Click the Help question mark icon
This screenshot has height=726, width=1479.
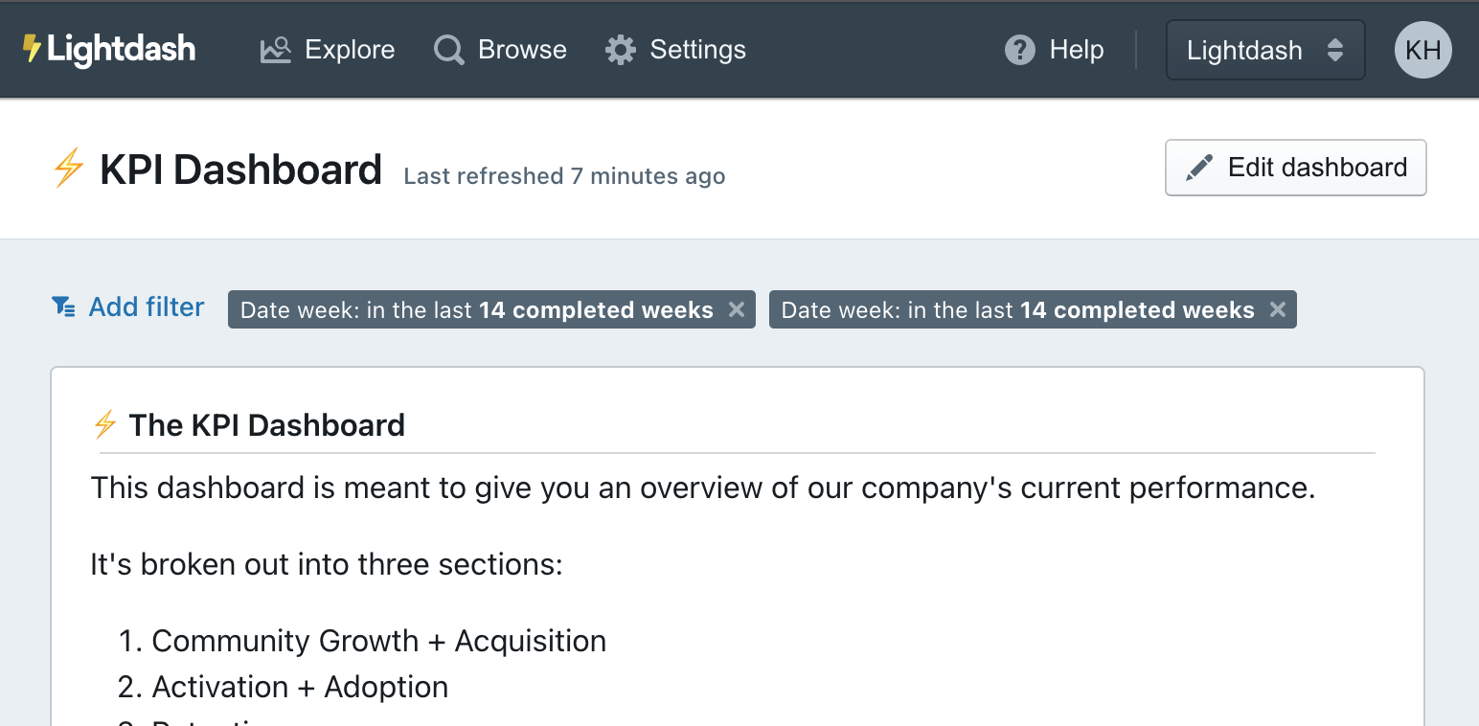point(1020,50)
